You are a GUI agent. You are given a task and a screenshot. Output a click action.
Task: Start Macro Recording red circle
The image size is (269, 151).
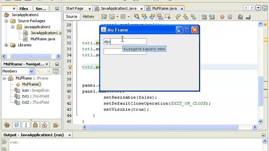point(222,17)
